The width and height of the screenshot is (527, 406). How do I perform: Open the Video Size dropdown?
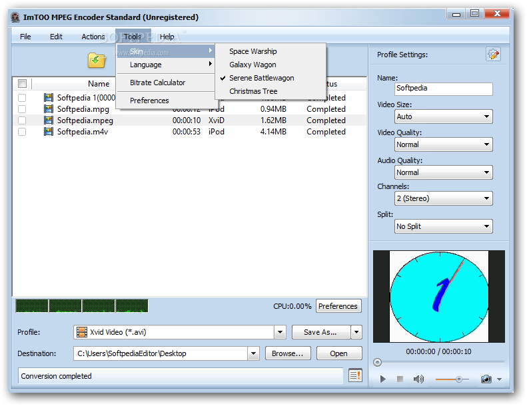(x=443, y=116)
